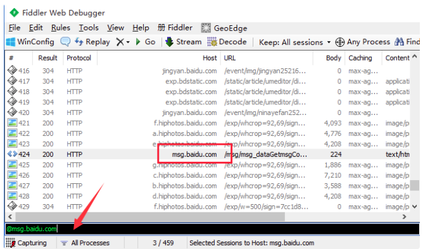Click the Any Process target picker
The height and width of the screenshot is (249, 423).
363,42
